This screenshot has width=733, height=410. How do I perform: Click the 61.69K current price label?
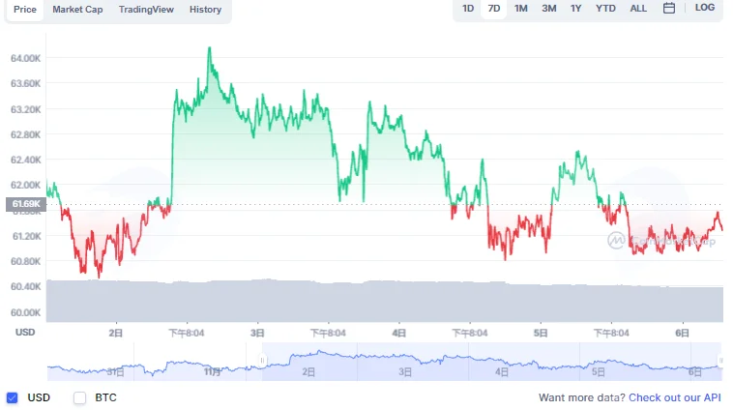pos(26,204)
